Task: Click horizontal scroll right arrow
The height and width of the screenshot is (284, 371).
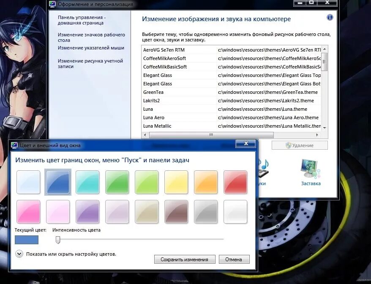Action: pyautogui.click(x=317, y=135)
